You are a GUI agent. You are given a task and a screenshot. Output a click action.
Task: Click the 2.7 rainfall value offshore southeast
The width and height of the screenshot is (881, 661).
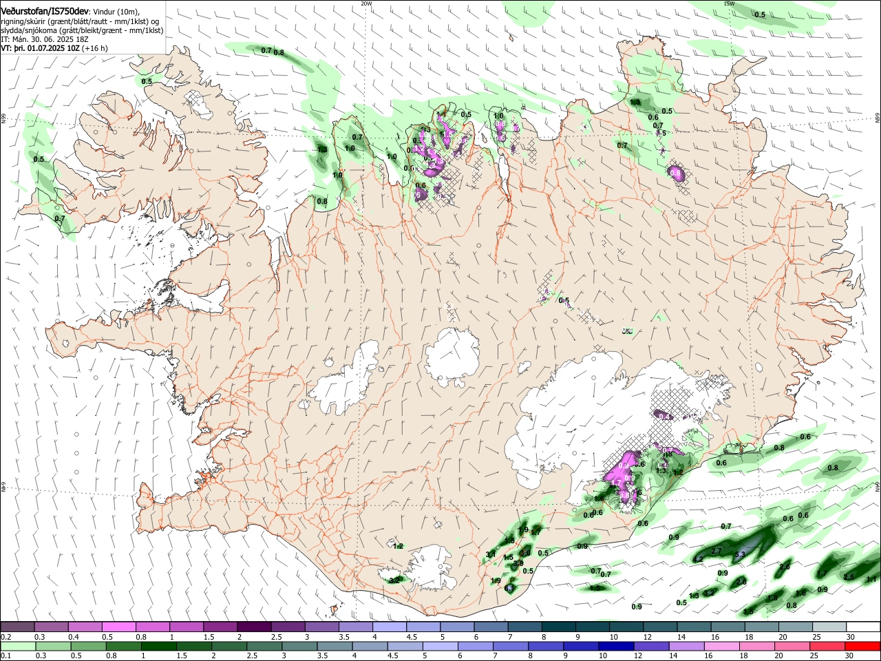pos(717,551)
